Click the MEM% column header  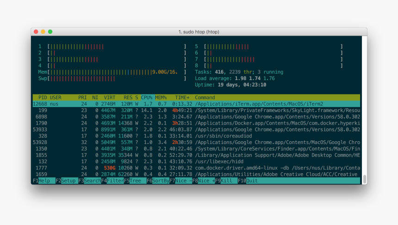tap(161, 98)
